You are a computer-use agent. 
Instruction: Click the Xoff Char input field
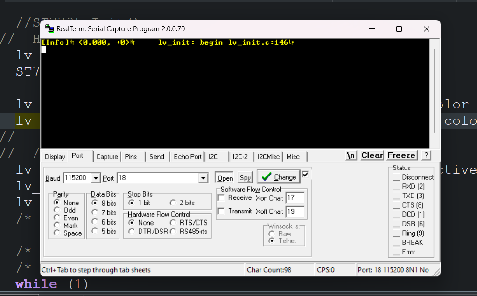tap(295, 211)
